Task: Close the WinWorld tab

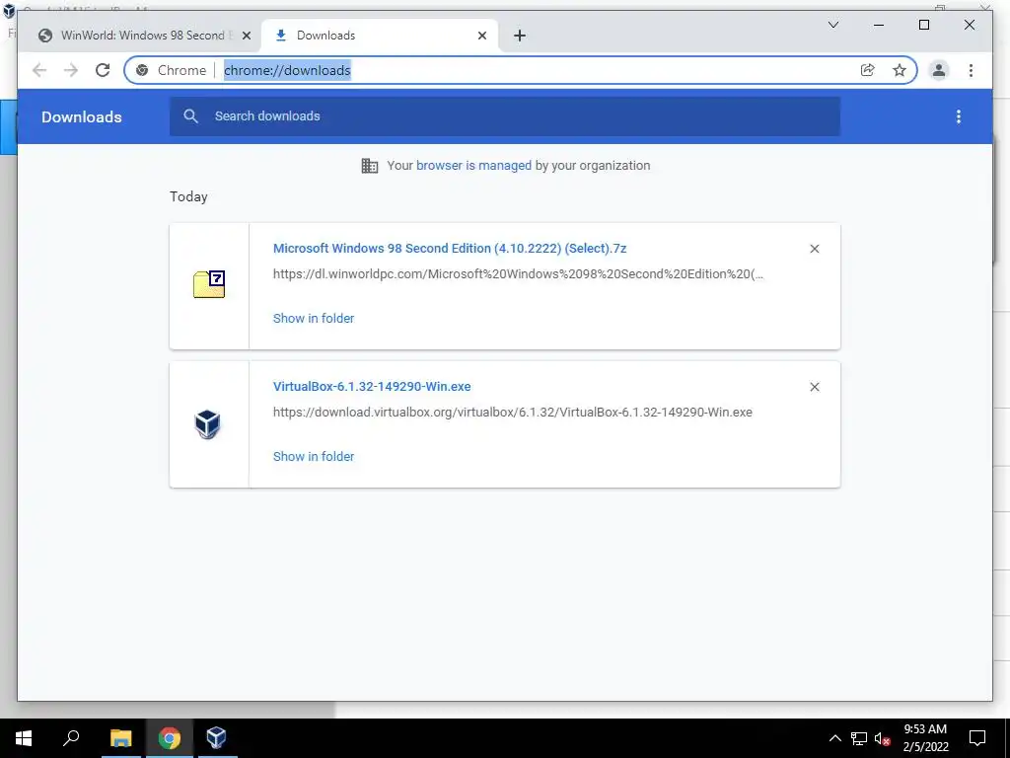Action: [246, 37]
